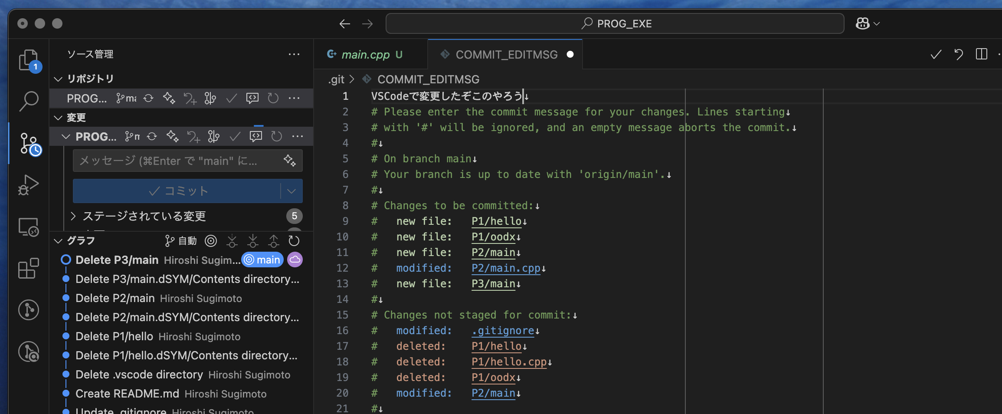Click the circled git branch activity bar icon
Image resolution: width=1002 pixels, height=414 pixels.
click(x=29, y=310)
